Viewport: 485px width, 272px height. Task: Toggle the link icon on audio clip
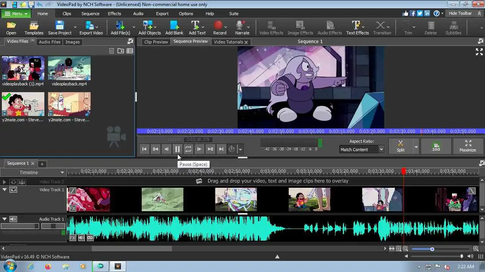(x=90, y=238)
